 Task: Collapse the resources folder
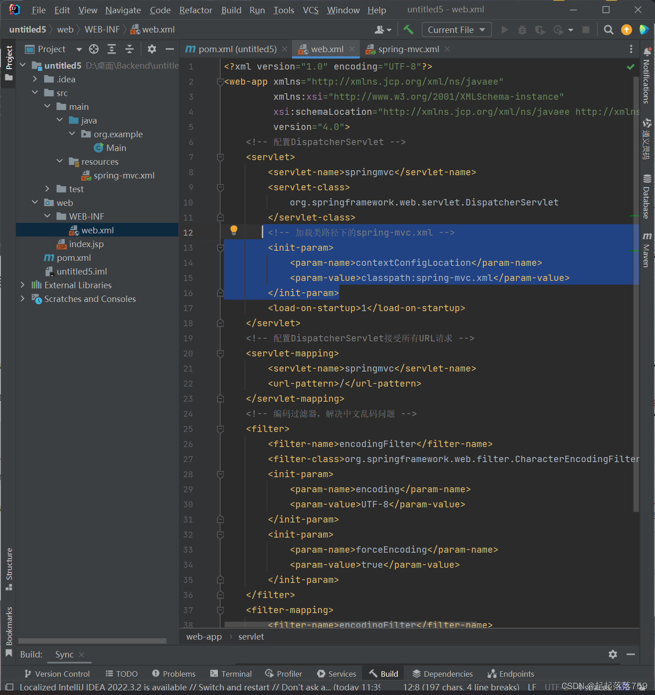click(x=60, y=162)
